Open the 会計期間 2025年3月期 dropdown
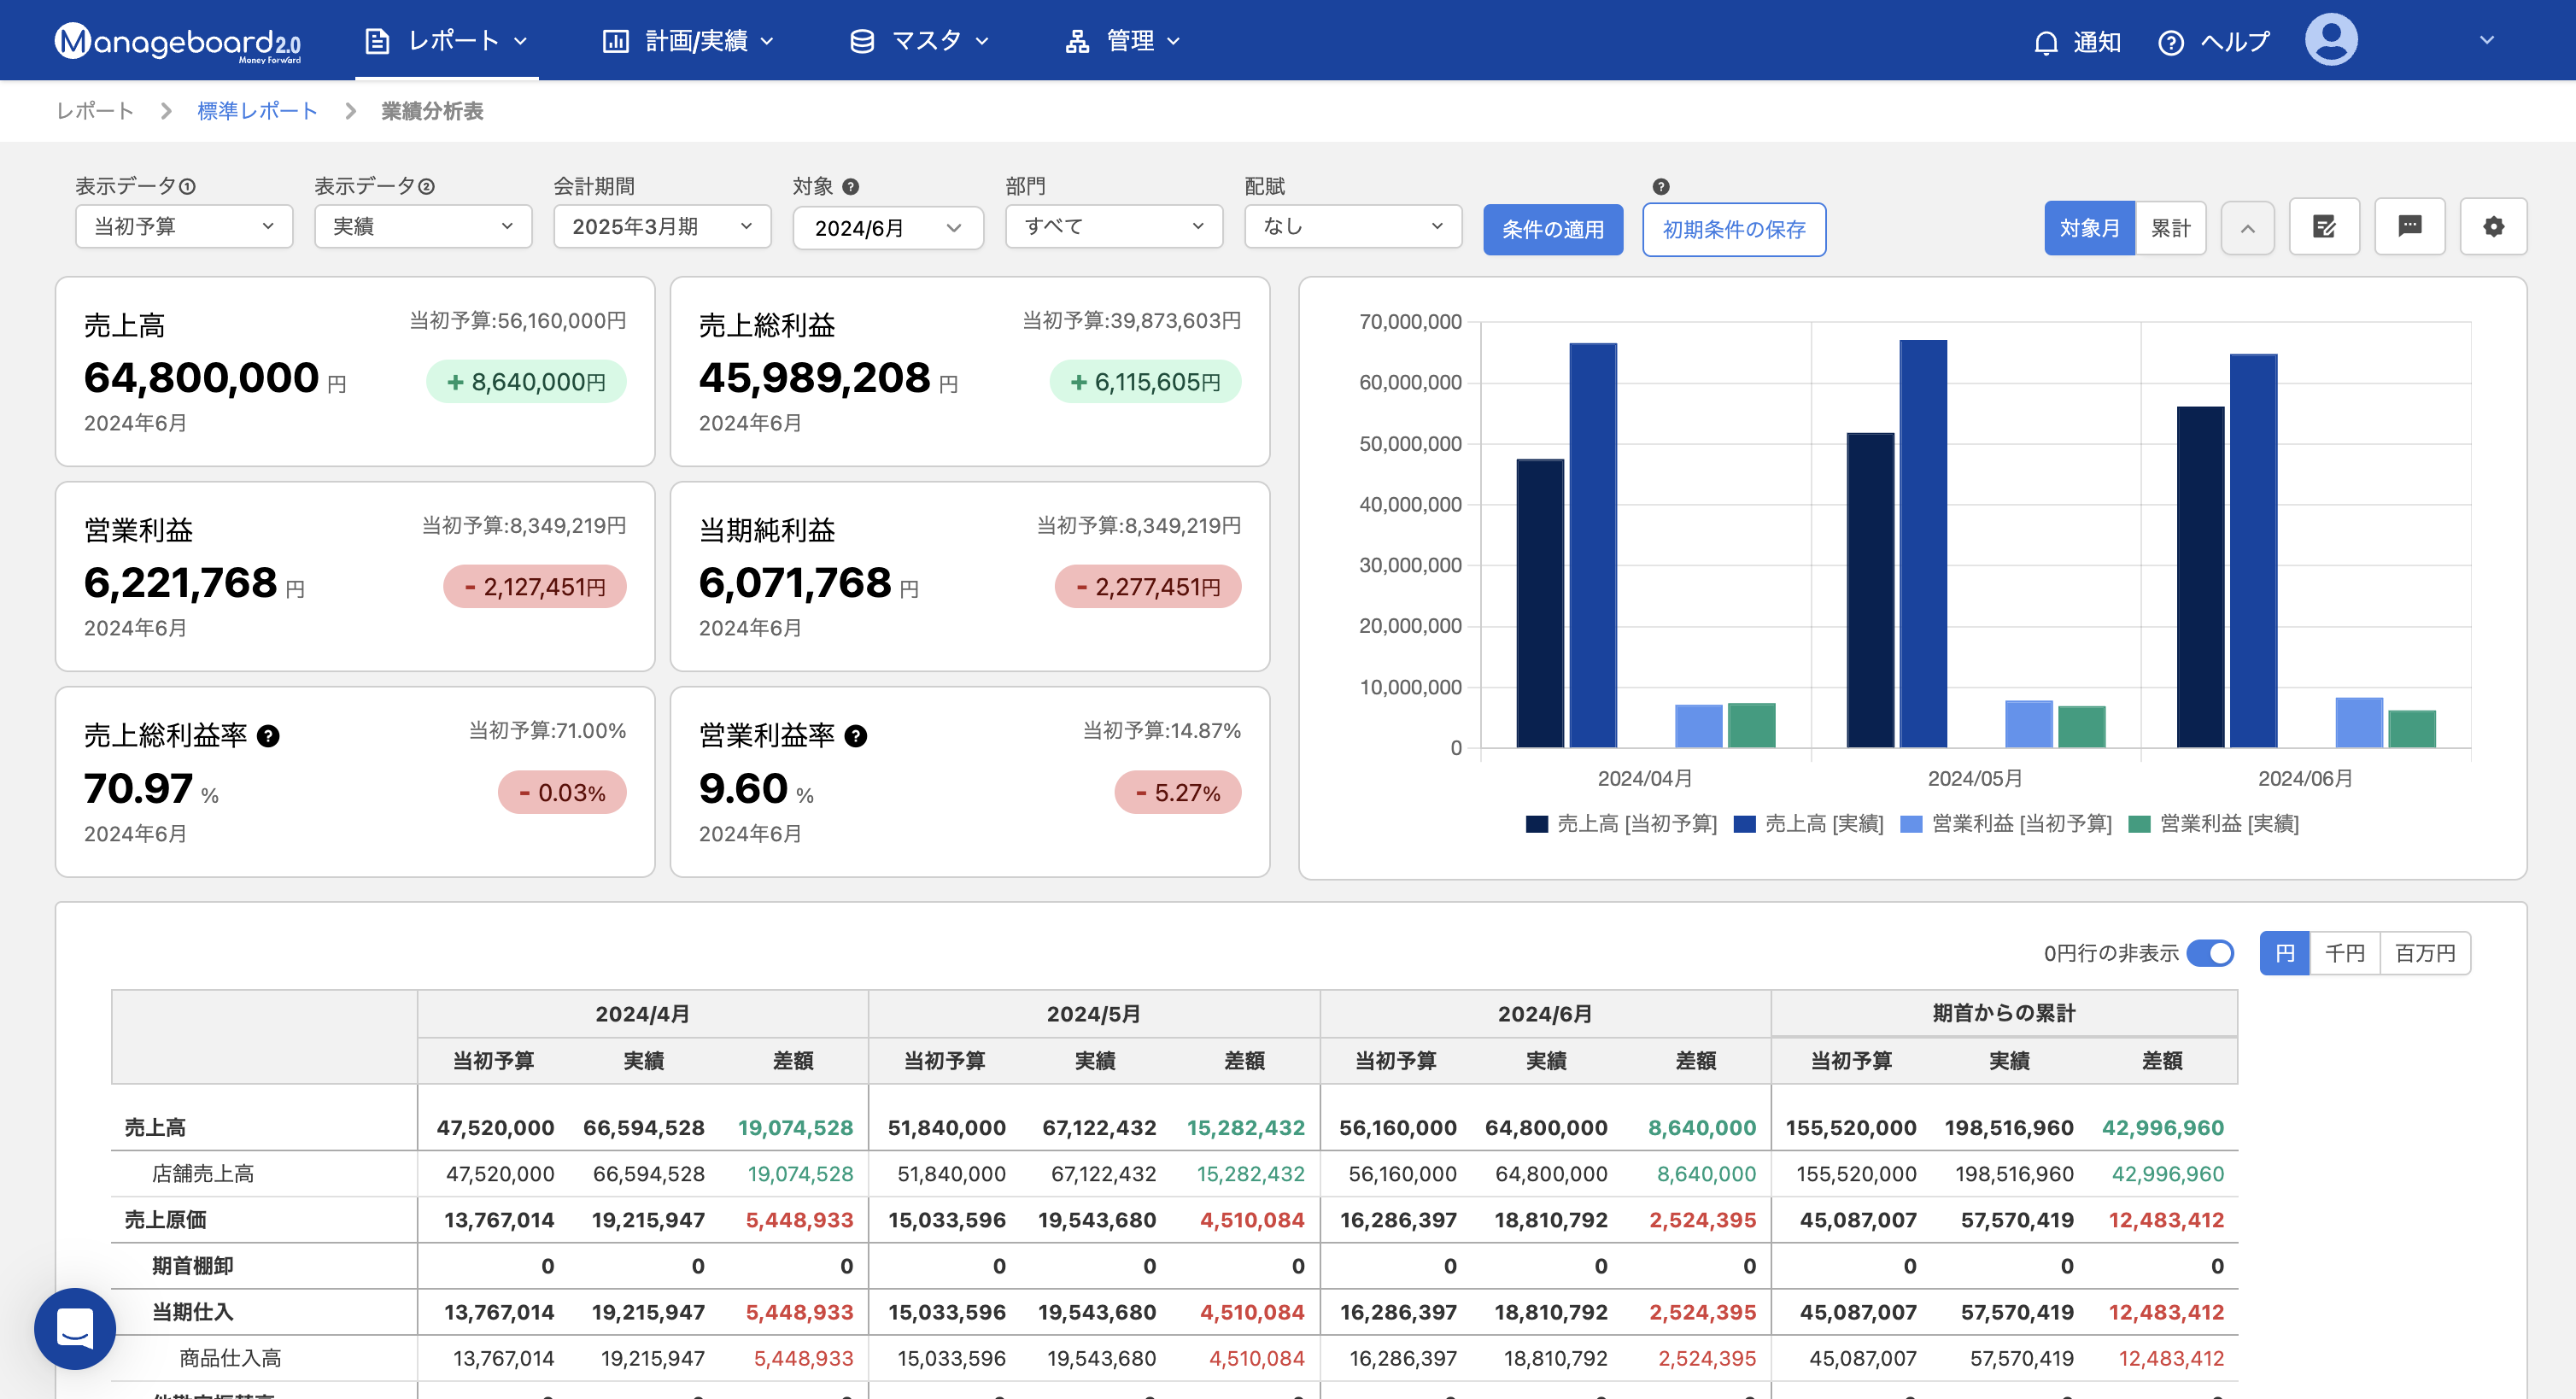This screenshot has height=1399, width=2576. (661, 227)
